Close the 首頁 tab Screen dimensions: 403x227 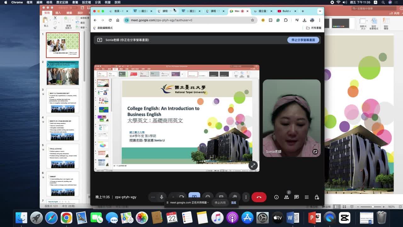click(x=127, y=11)
